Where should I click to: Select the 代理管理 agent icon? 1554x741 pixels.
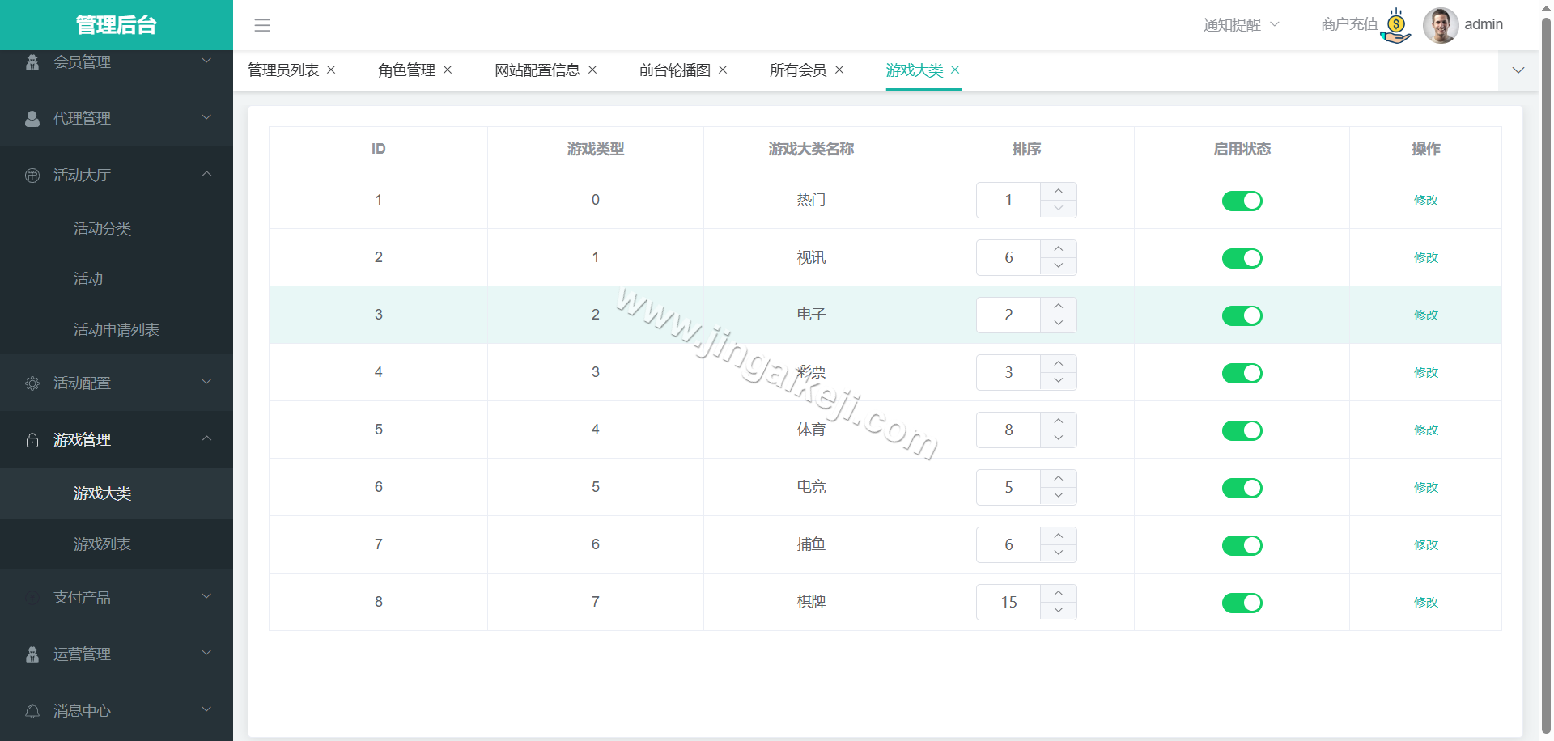pyautogui.click(x=32, y=118)
